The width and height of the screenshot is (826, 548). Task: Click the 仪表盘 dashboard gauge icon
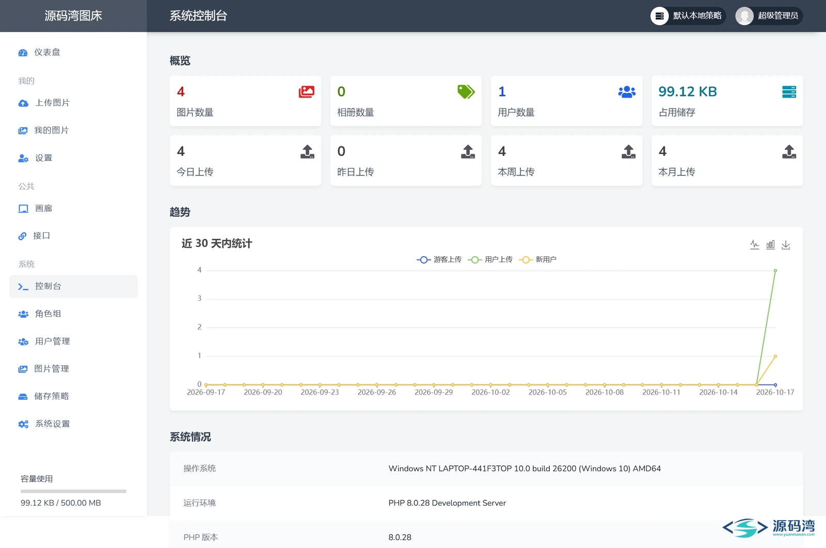coord(23,53)
